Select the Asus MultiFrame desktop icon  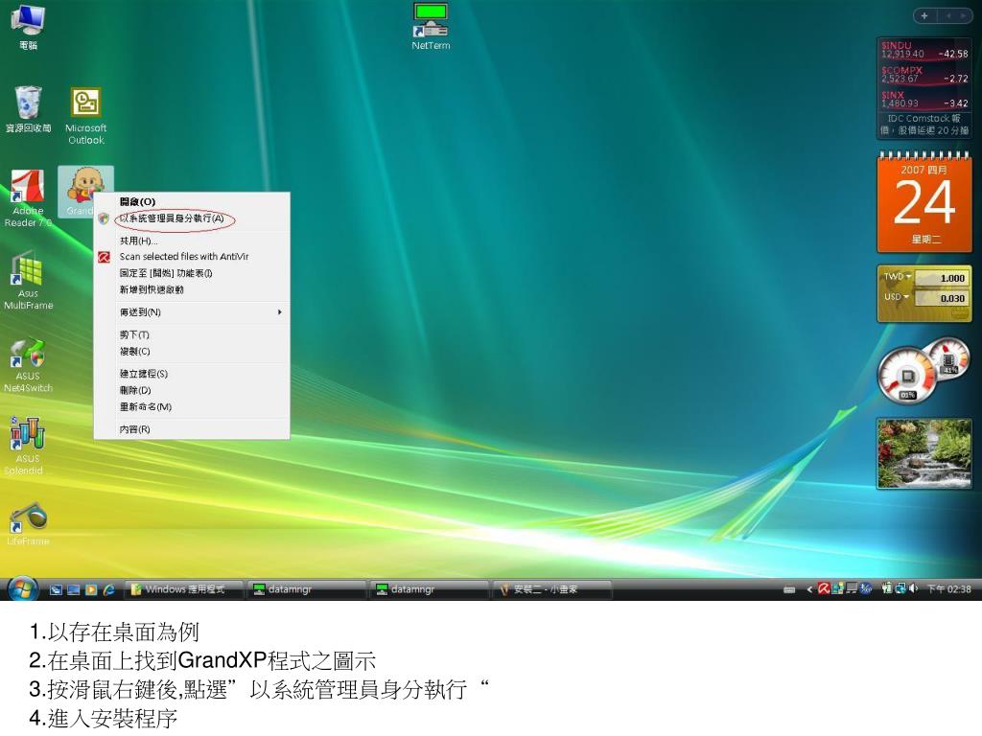click(28, 281)
